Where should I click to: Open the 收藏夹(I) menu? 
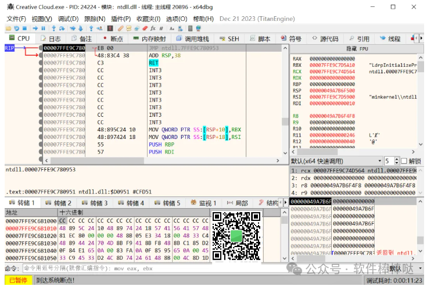click(148, 19)
